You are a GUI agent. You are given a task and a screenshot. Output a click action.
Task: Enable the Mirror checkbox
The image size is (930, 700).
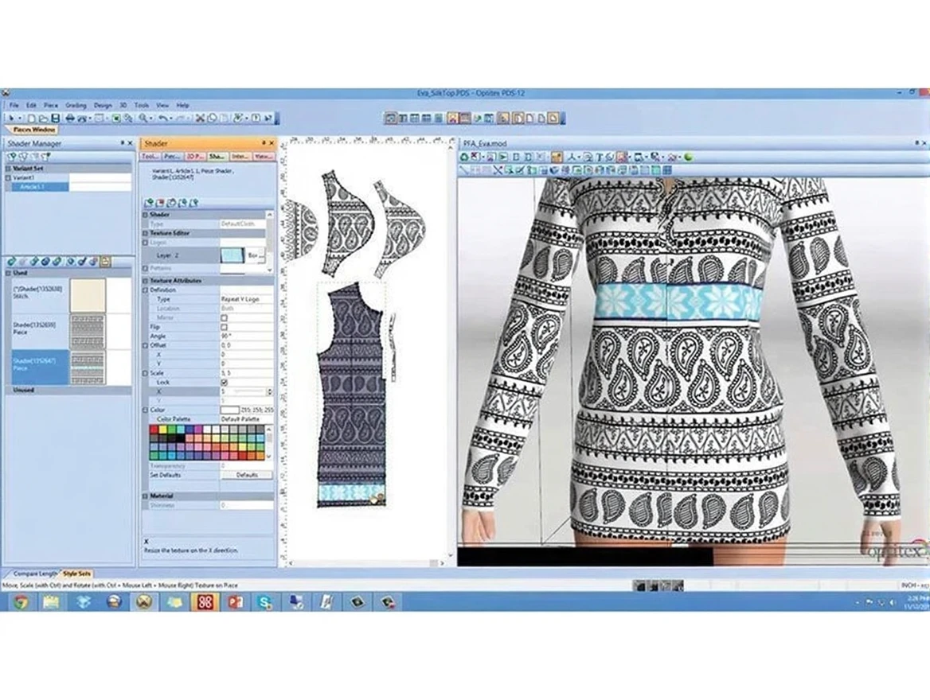(x=224, y=317)
